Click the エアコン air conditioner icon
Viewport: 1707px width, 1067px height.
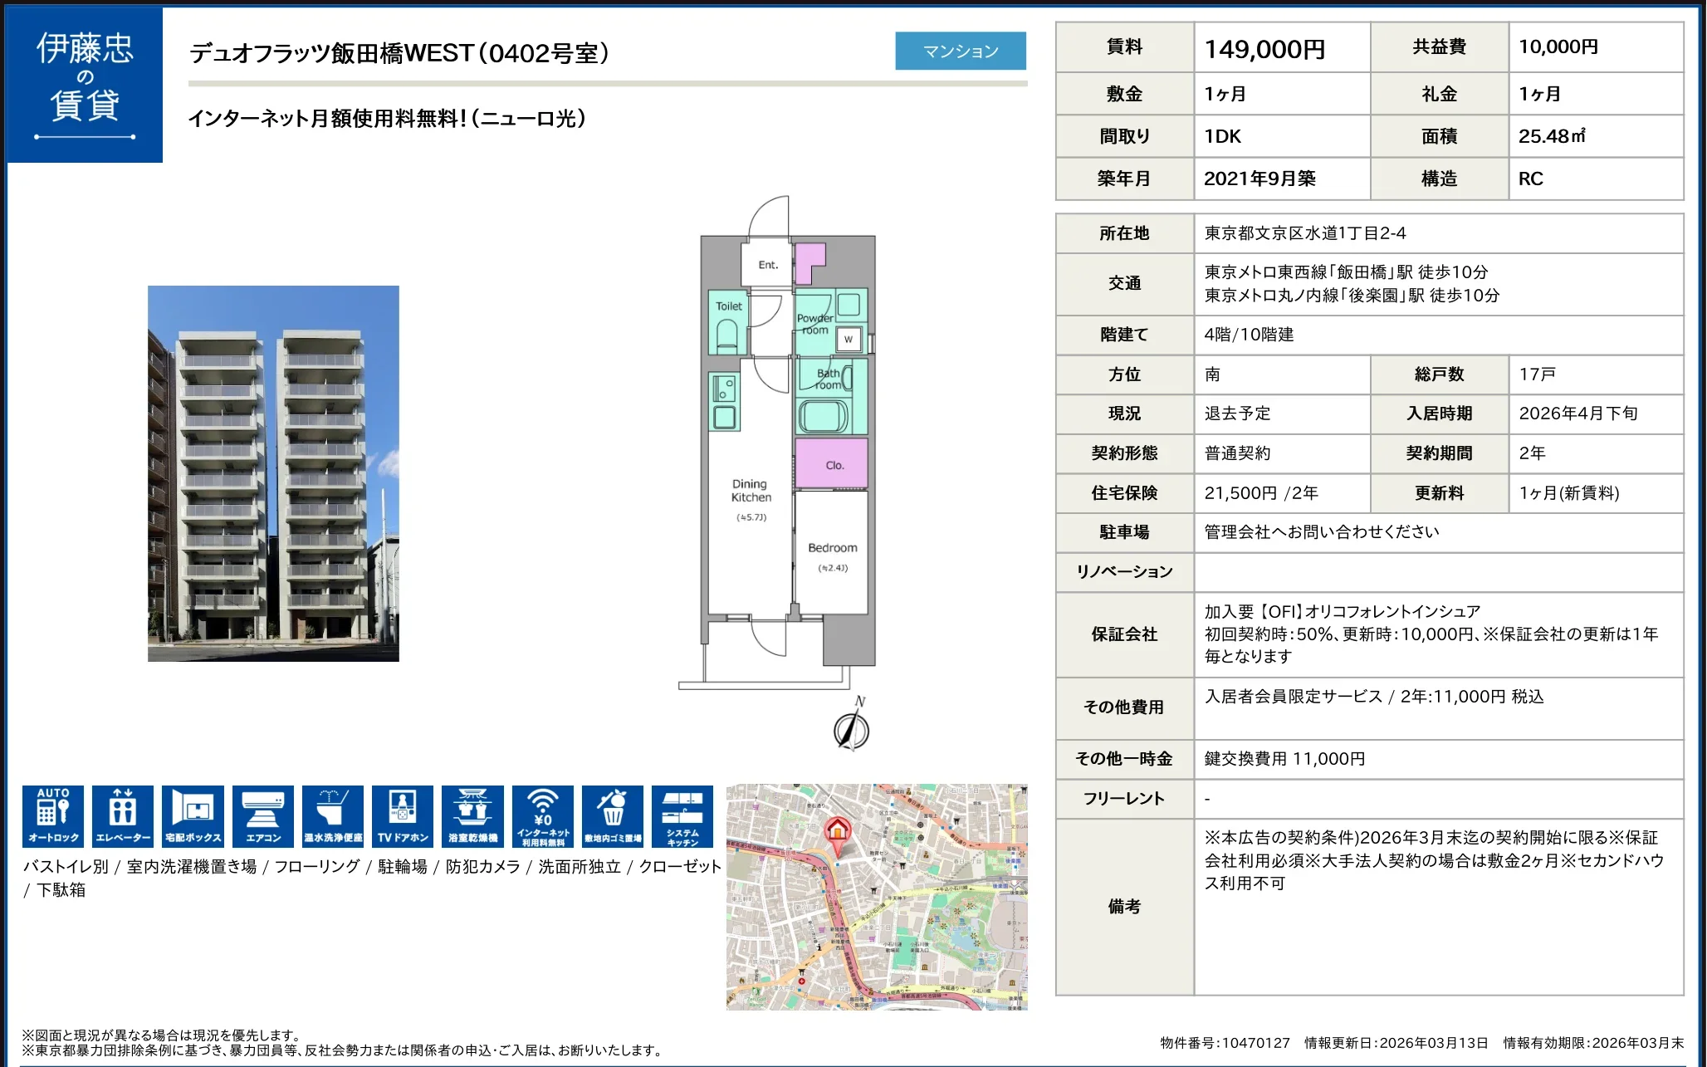[x=263, y=816]
